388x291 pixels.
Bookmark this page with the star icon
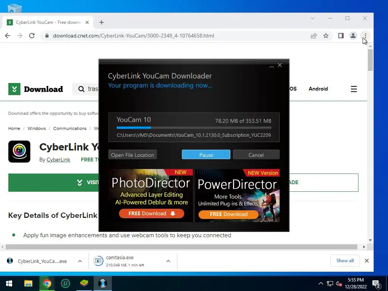pos(326,36)
